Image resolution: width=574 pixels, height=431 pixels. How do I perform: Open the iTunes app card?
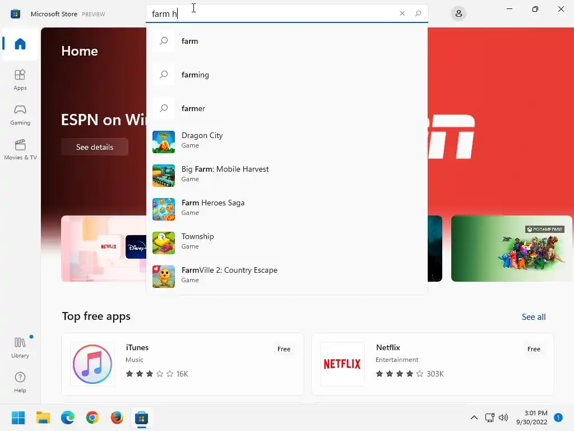(x=183, y=364)
